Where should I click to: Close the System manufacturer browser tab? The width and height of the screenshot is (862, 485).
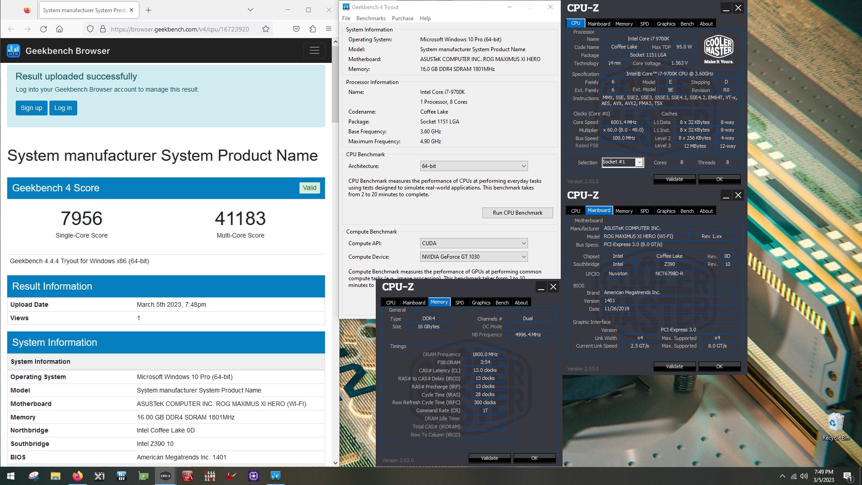pos(132,10)
